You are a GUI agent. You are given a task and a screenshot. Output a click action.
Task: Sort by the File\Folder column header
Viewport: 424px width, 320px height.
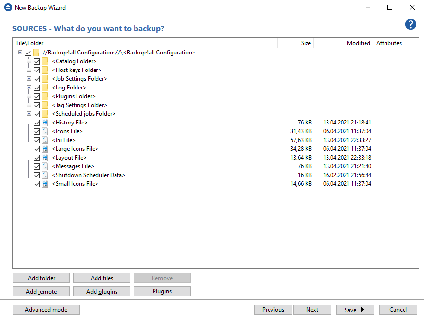(145, 43)
